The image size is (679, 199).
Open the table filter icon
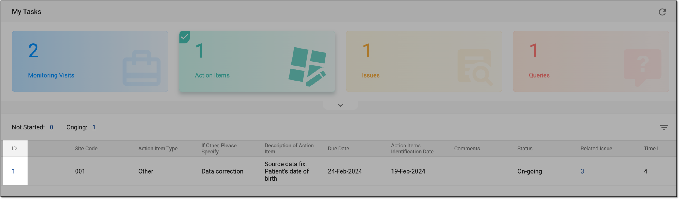664,127
